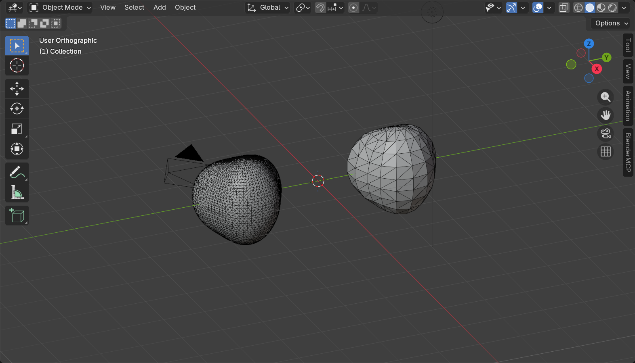Switch to Solid shading
The height and width of the screenshot is (363, 635).
pyautogui.click(x=590, y=8)
